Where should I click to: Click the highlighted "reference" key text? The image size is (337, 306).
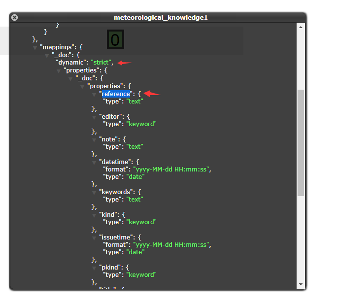(x=116, y=94)
